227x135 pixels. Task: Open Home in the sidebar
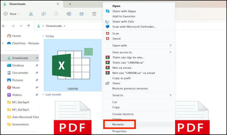point(14,36)
